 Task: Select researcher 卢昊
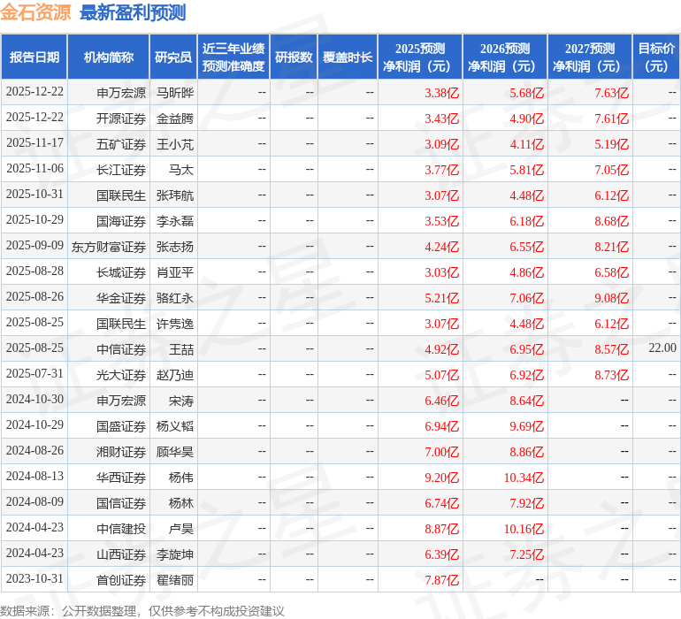(x=181, y=529)
